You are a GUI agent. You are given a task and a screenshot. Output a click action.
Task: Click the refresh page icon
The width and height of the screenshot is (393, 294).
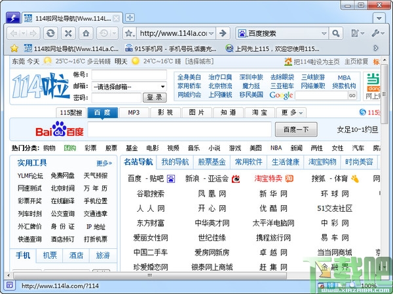point(50,33)
